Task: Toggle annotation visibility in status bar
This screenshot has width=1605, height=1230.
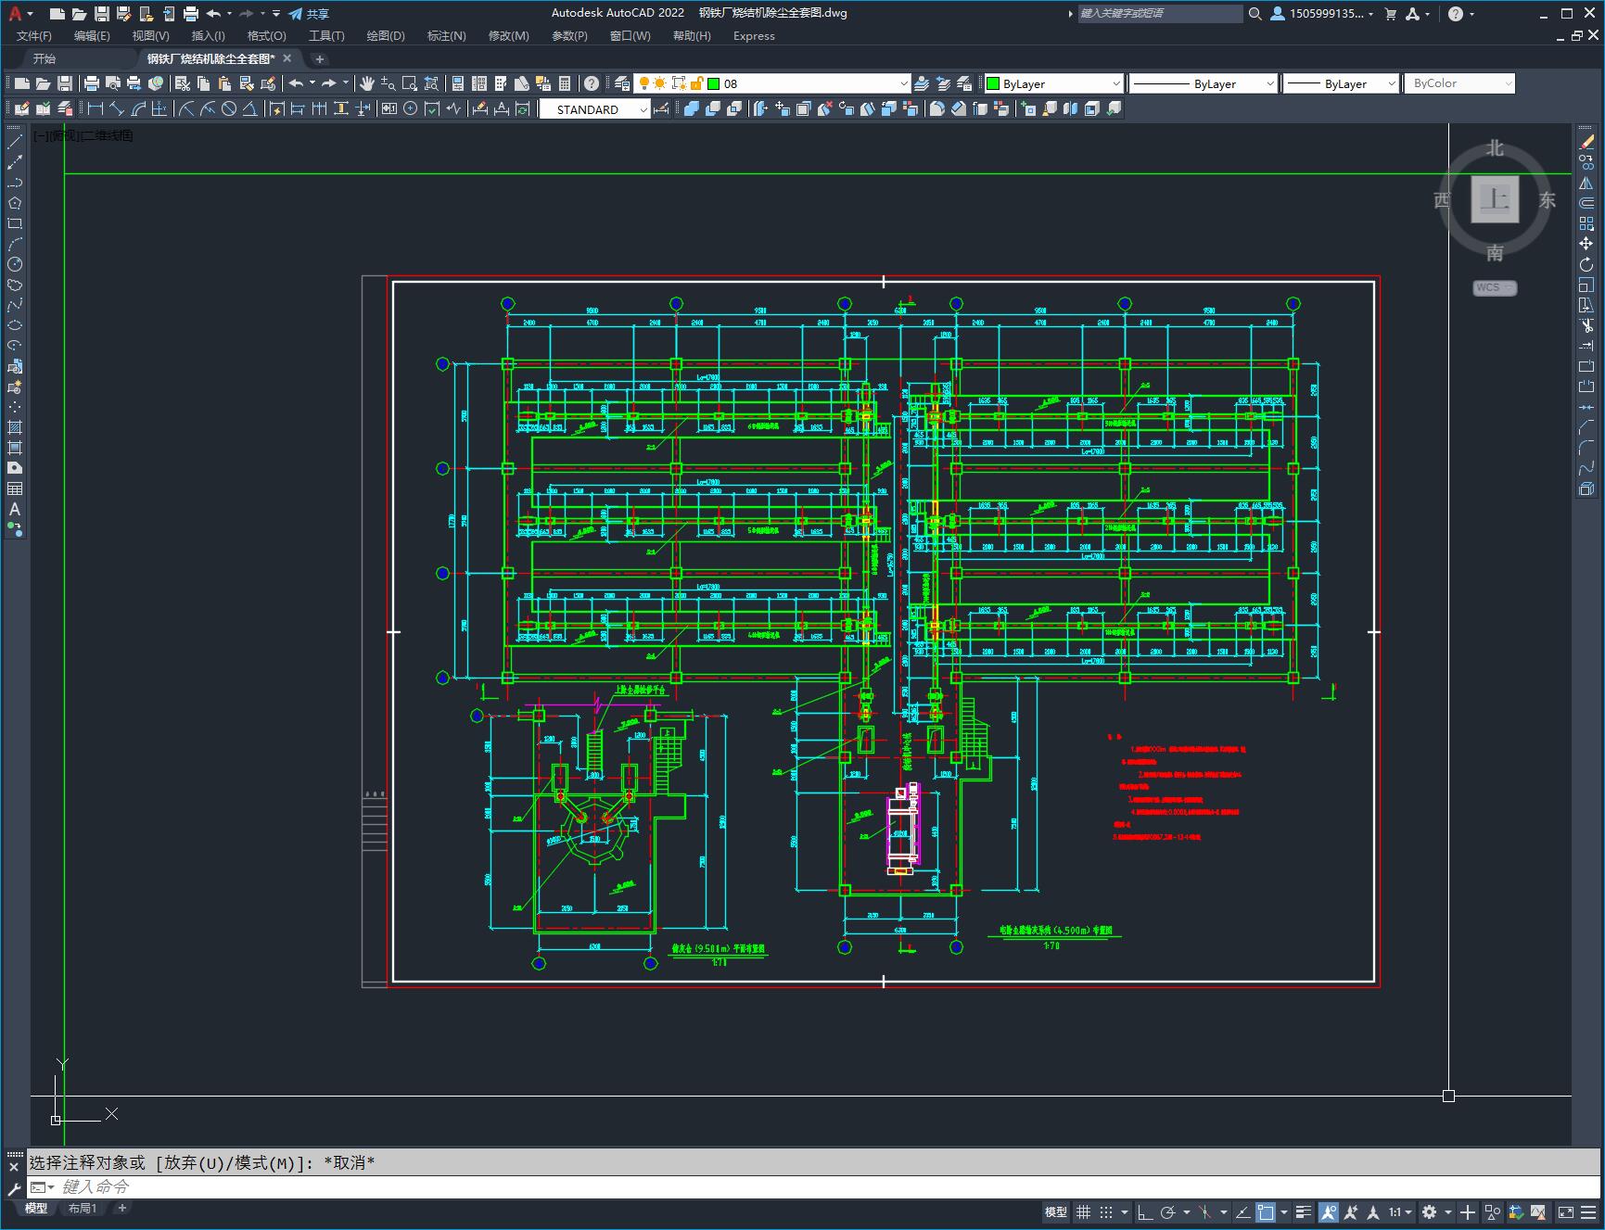Action: [1329, 1211]
